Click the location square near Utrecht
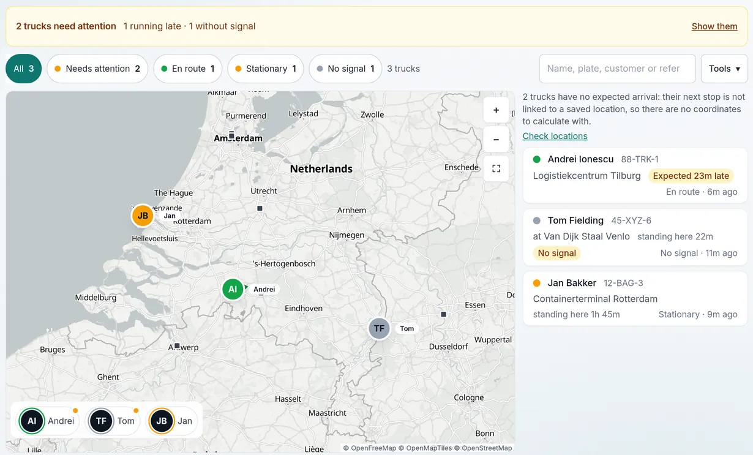 260,208
